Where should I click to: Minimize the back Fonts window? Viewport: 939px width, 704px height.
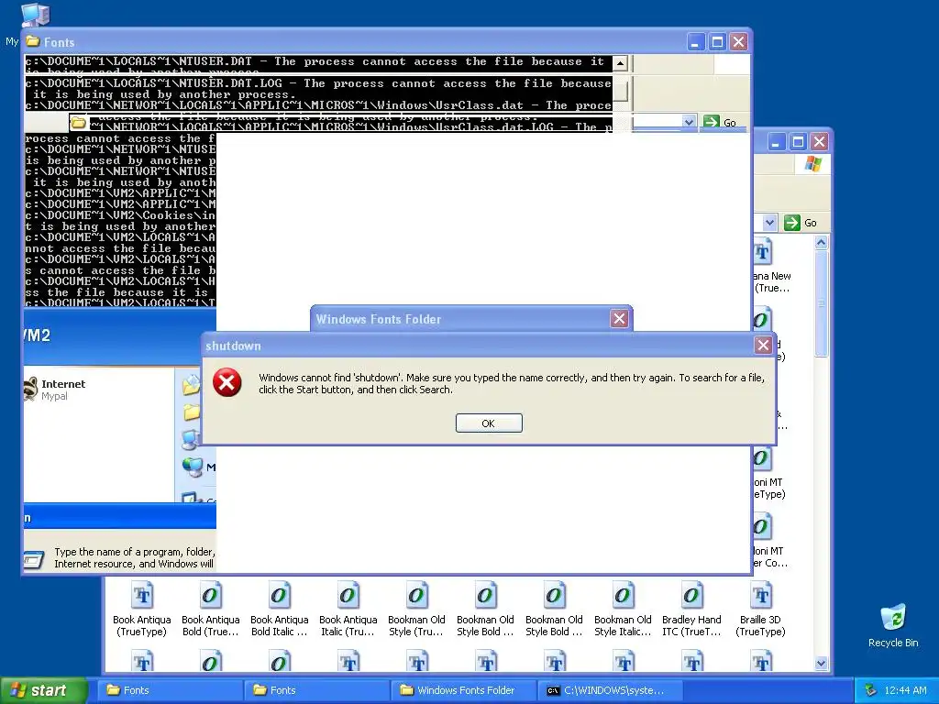point(776,142)
